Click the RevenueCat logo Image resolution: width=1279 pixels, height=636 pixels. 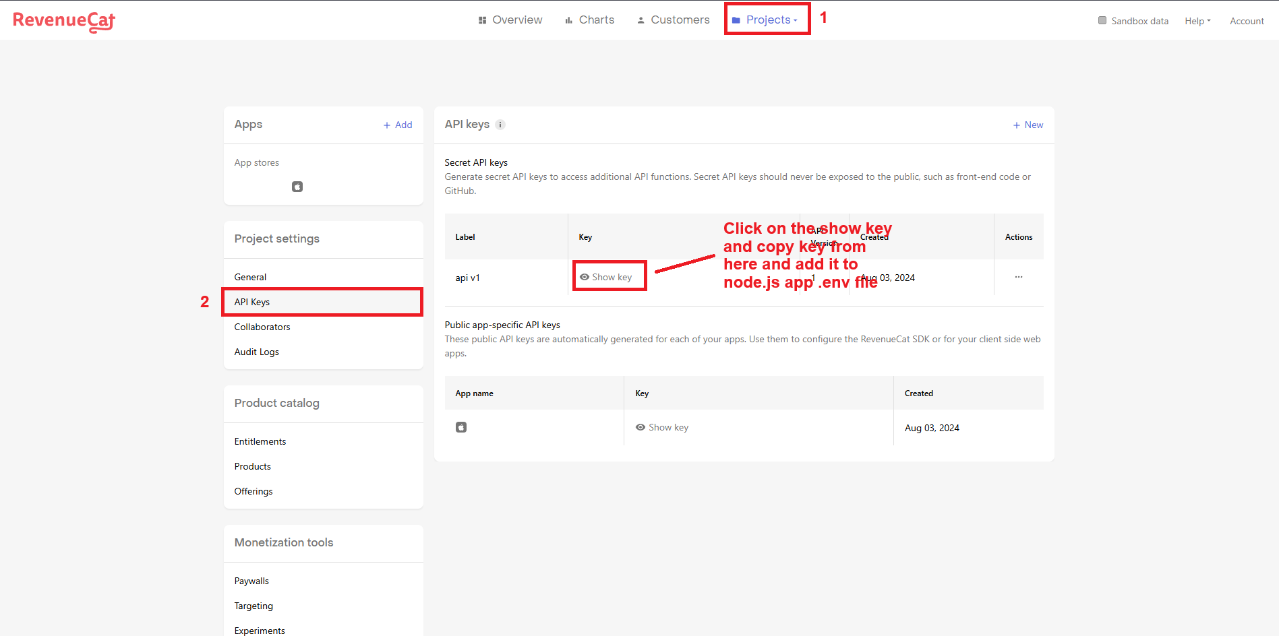64,21
